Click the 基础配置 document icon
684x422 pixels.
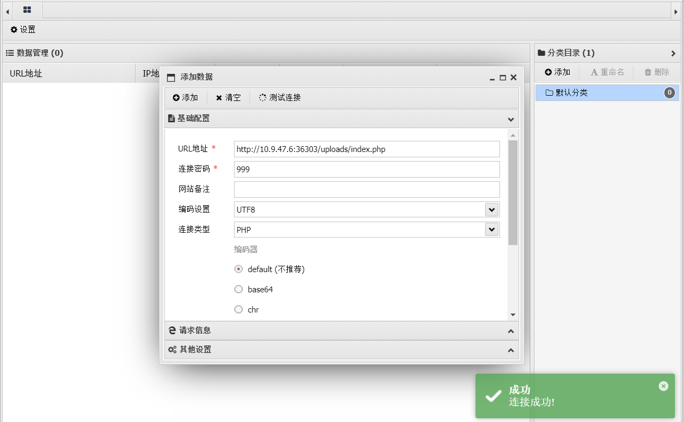(x=171, y=119)
